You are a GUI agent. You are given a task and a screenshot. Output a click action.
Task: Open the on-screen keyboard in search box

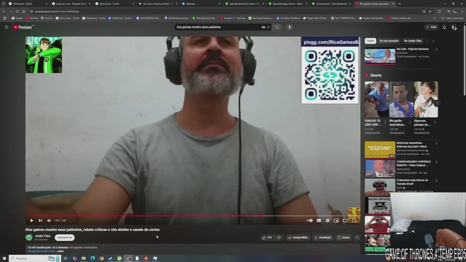263,27
